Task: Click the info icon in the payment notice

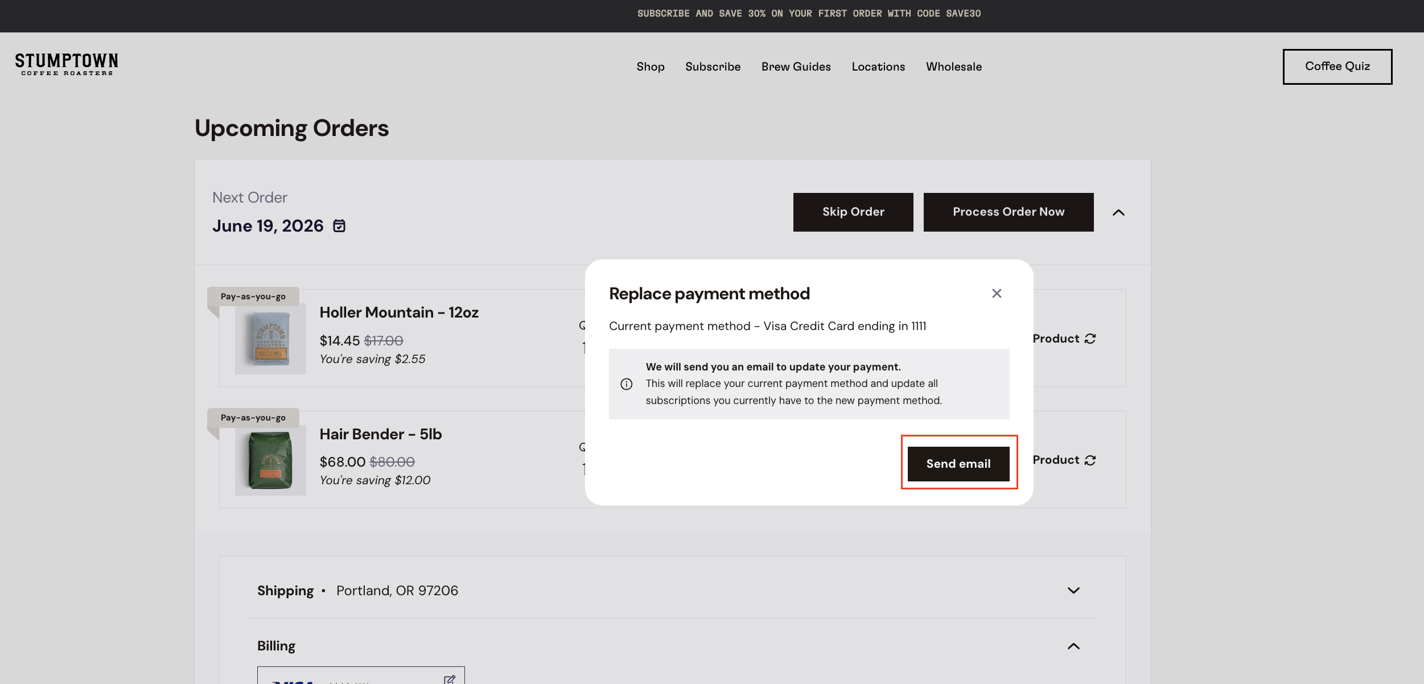Action: [x=627, y=384]
